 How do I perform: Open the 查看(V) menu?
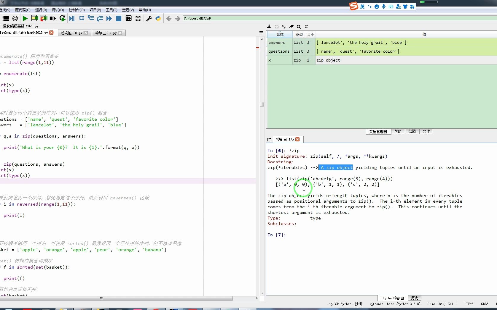pos(128,10)
